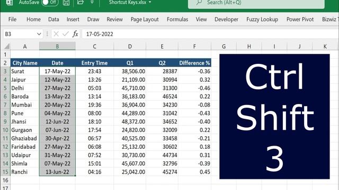Image resolution: width=339 pixels, height=190 pixels.
Task: Click the entry time cell 19:36
Action: 94,105
